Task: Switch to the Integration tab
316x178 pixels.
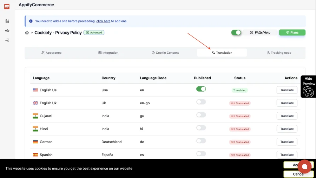Action: click(x=108, y=53)
